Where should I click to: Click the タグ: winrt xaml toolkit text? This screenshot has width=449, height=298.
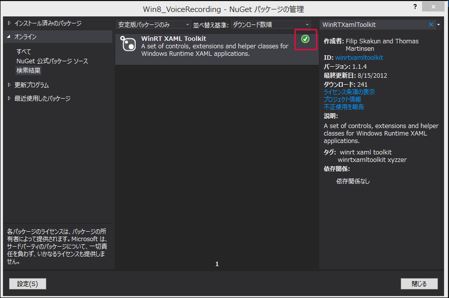click(x=365, y=156)
